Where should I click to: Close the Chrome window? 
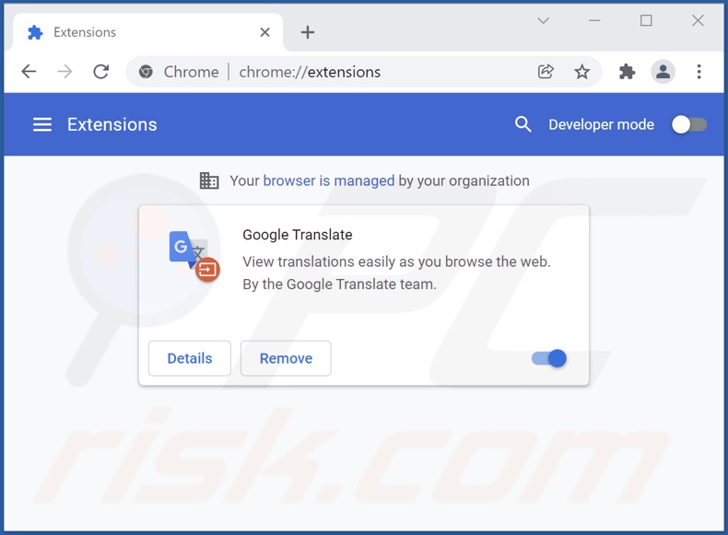pyautogui.click(x=698, y=20)
